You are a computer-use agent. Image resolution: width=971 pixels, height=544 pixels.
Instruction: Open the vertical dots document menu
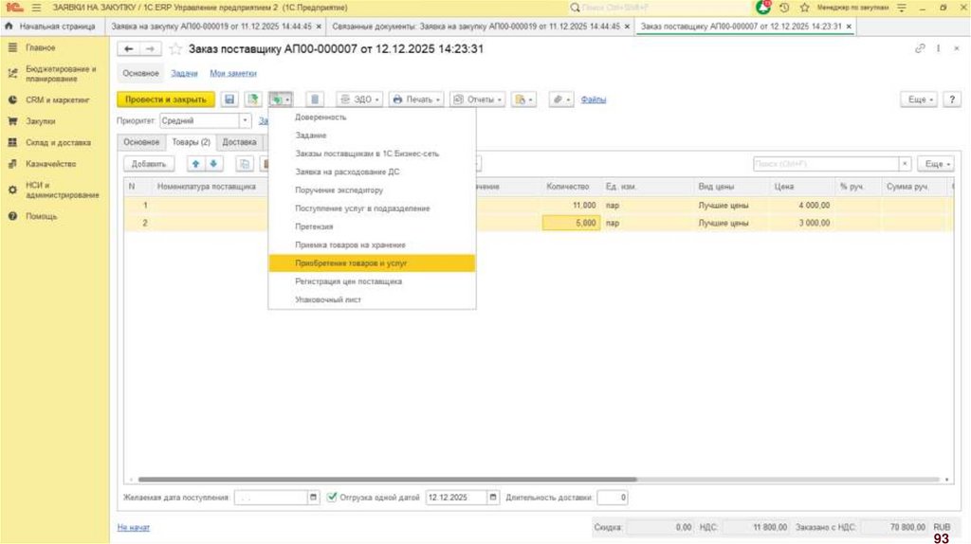[x=939, y=48]
